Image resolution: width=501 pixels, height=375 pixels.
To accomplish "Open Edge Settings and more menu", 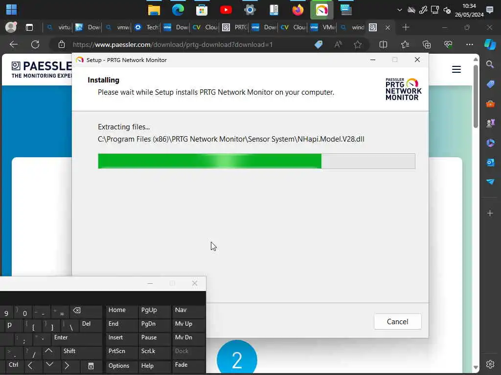I will (469, 44).
